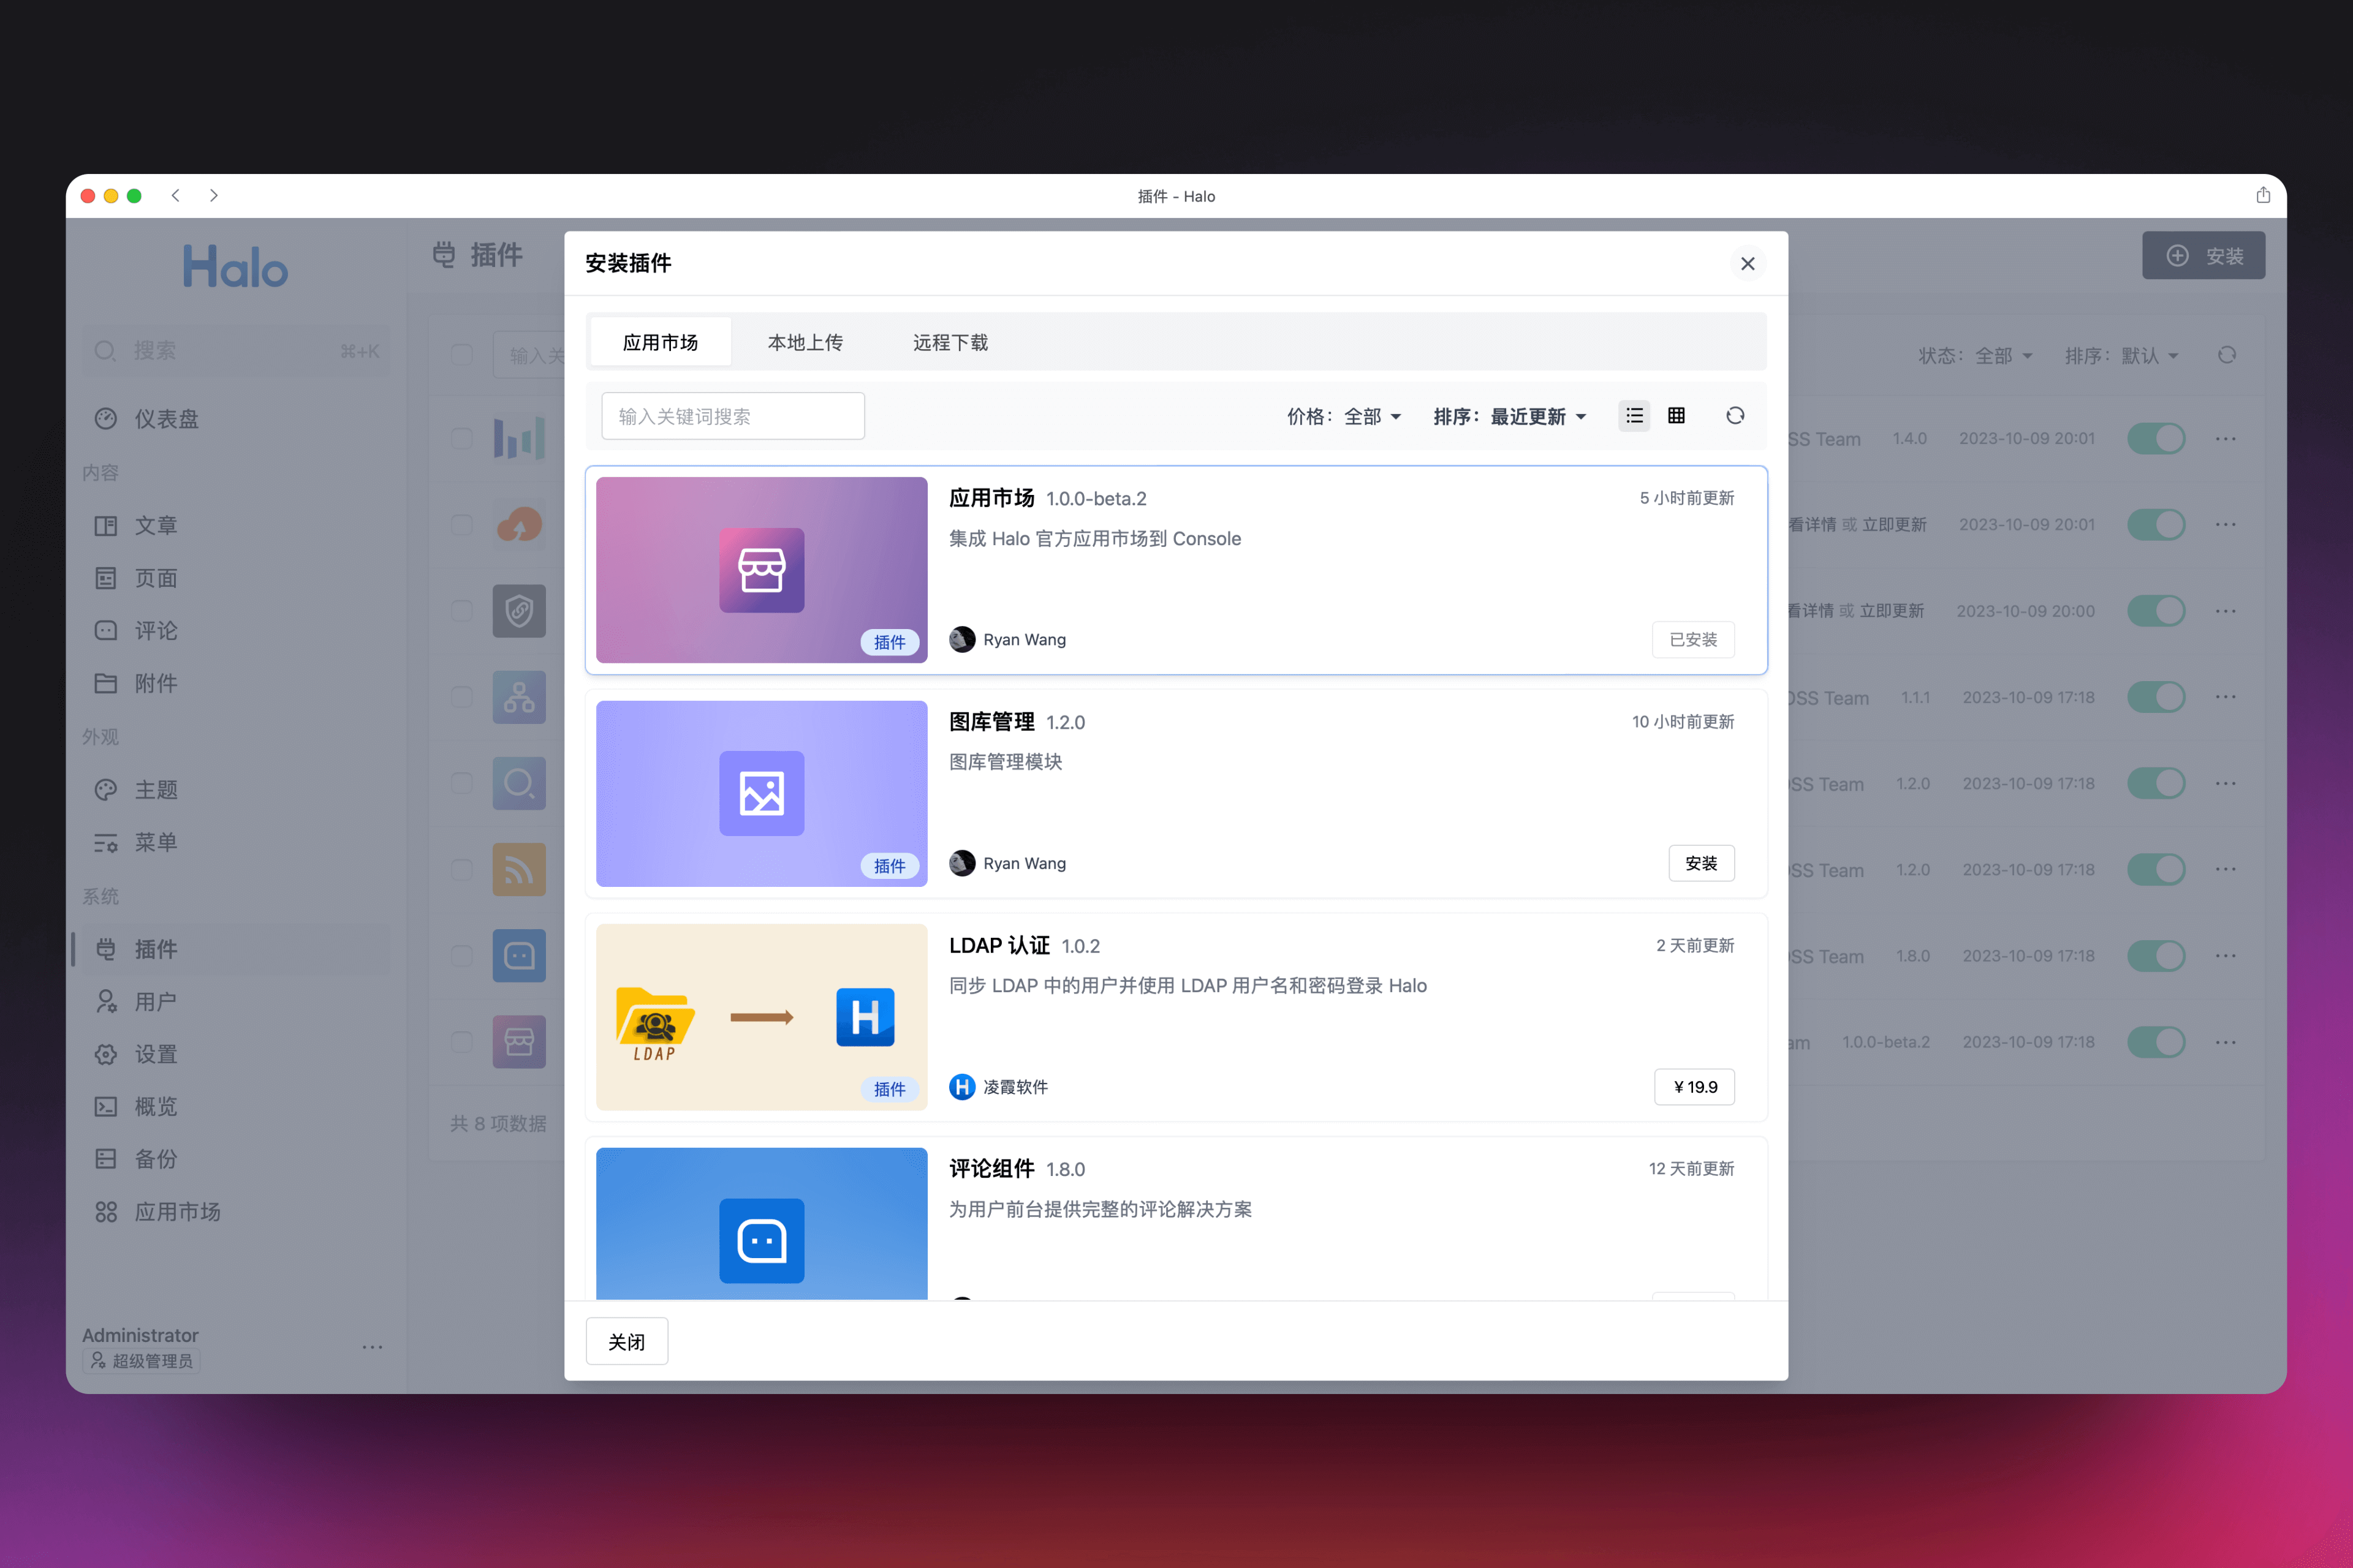Select the 本地上传 tab
Screen dimensions: 2353x1568
[x=805, y=342]
